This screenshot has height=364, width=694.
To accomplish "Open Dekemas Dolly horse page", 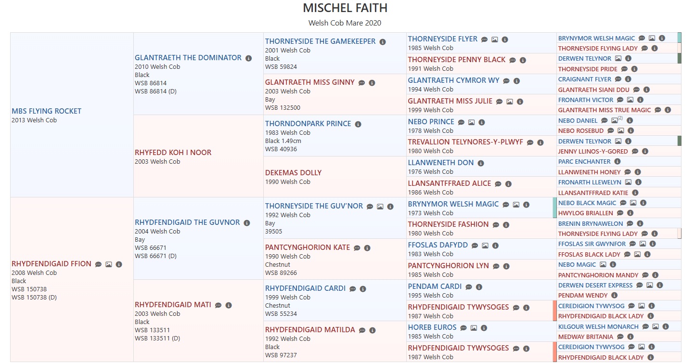I will (x=293, y=173).
